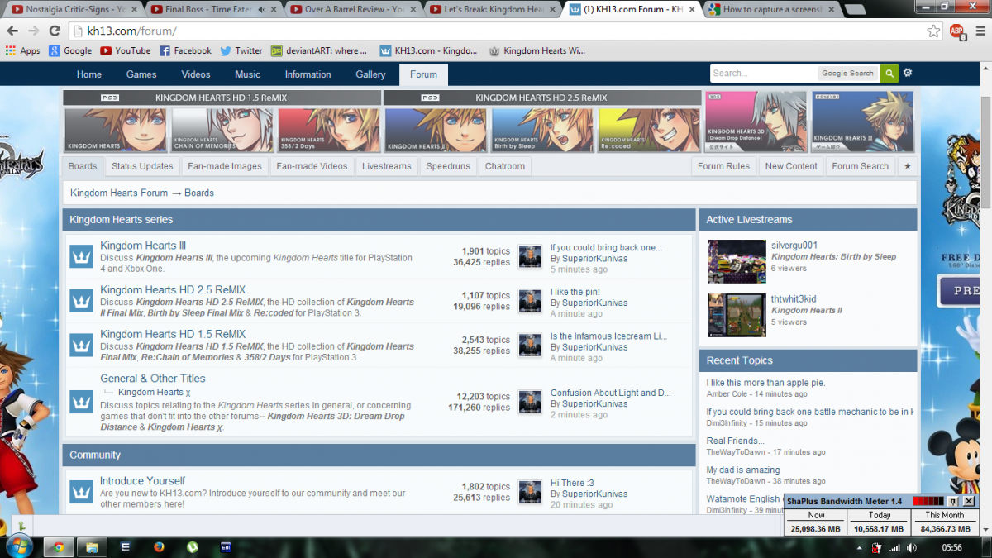Click the star button next to Forum Search
The width and height of the screenshot is (992, 558).
pyautogui.click(x=907, y=166)
